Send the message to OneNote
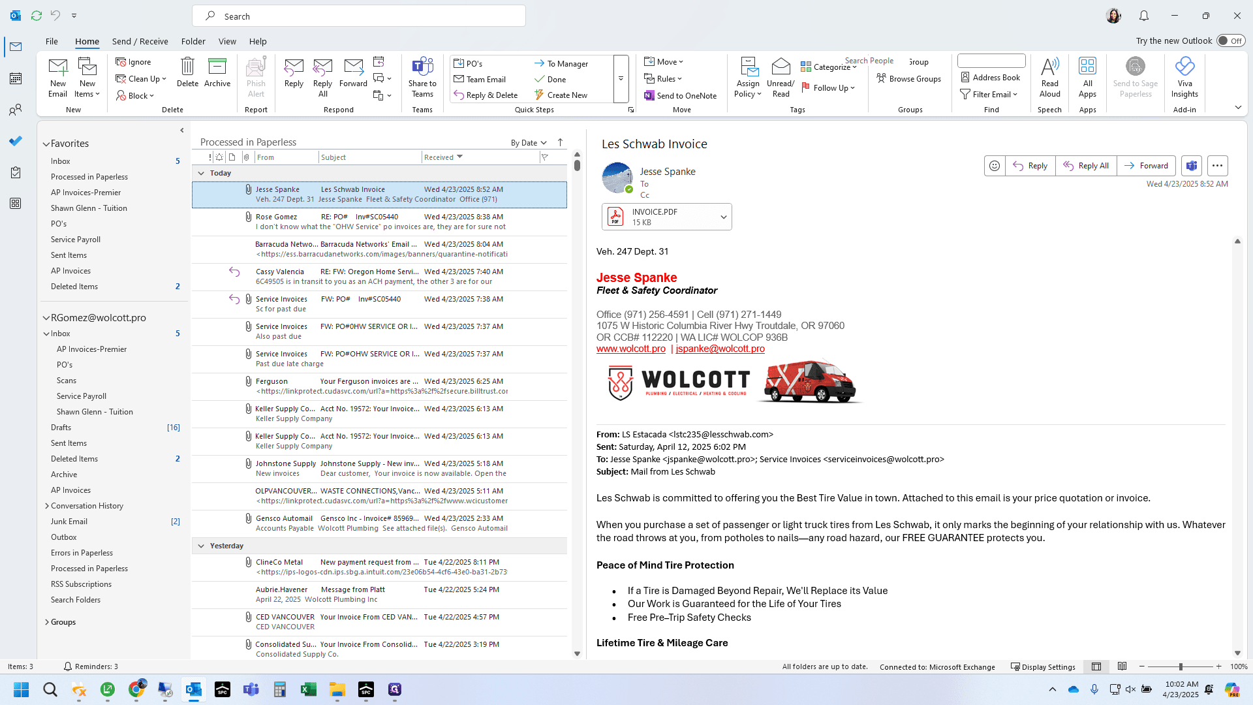 point(680,95)
